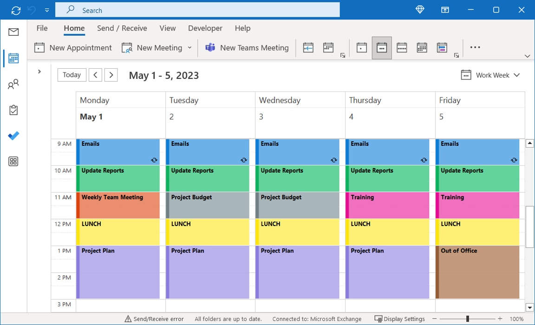The image size is (535, 325).
Task: Open the People view icon
Action: point(13,84)
